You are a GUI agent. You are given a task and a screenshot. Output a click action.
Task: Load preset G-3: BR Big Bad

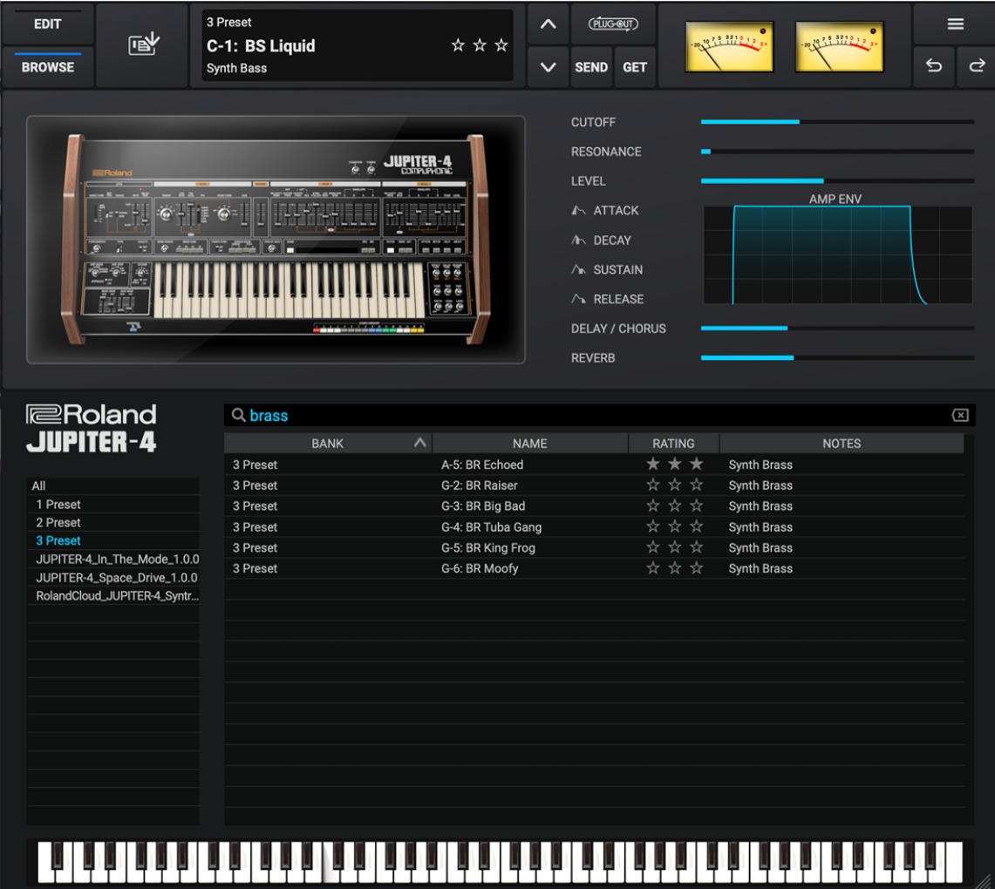[x=594, y=506]
